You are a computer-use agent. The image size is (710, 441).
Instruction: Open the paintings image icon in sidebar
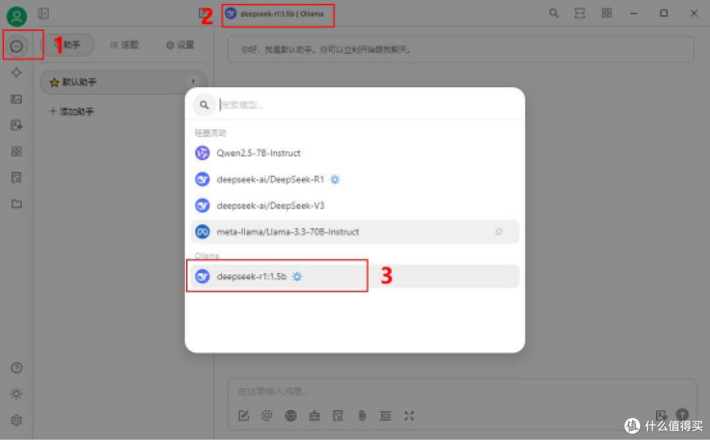coord(16,99)
